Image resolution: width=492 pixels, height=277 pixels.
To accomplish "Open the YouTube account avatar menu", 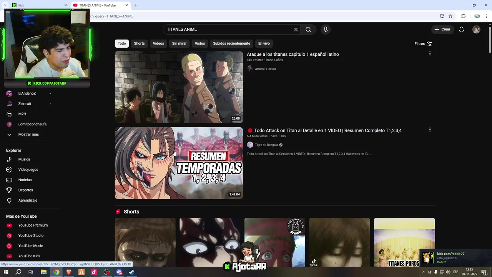I will coord(476,30).
